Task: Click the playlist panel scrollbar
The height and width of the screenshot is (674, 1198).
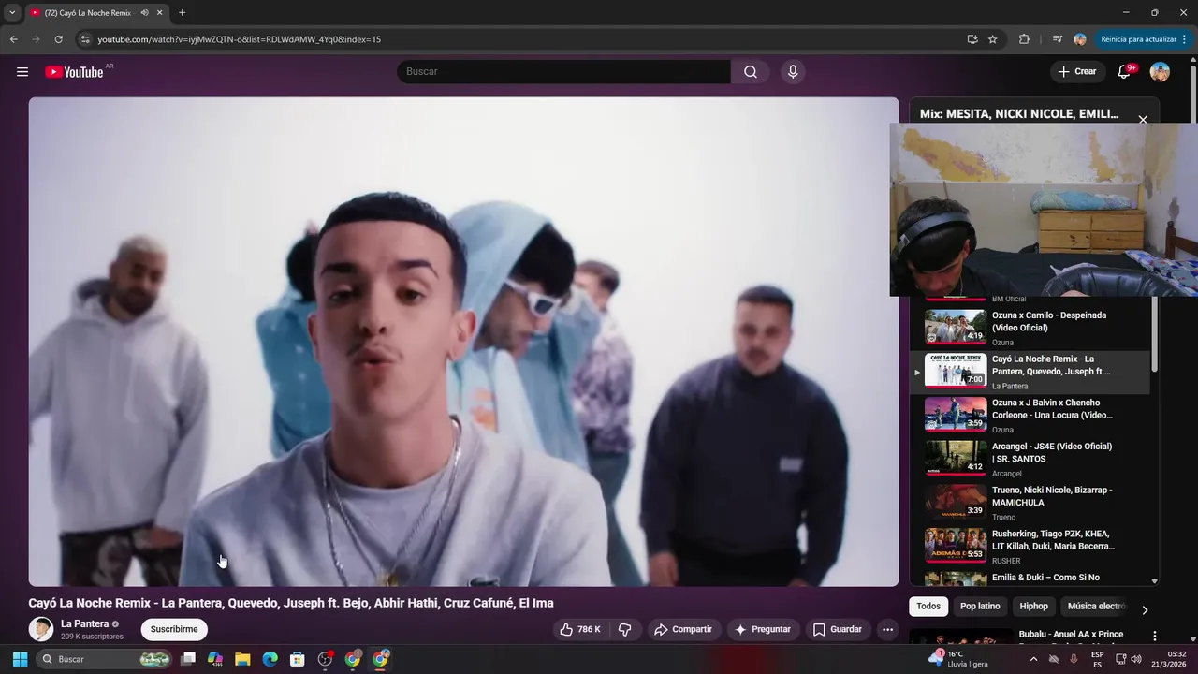Action: (1154, 332)
